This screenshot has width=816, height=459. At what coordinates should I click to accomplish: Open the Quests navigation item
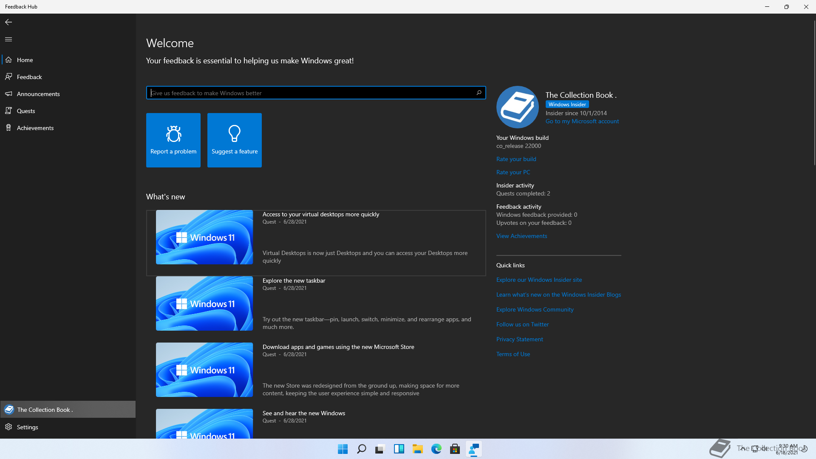pyautogui.click(x=68, y=111)
